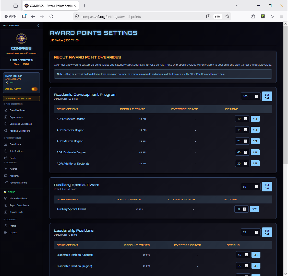Image resolution: width=288 pixels, height=276 pixels.
Task: Click Set for Leadership Position (Chapter)
Action: (x=256, y=255)
